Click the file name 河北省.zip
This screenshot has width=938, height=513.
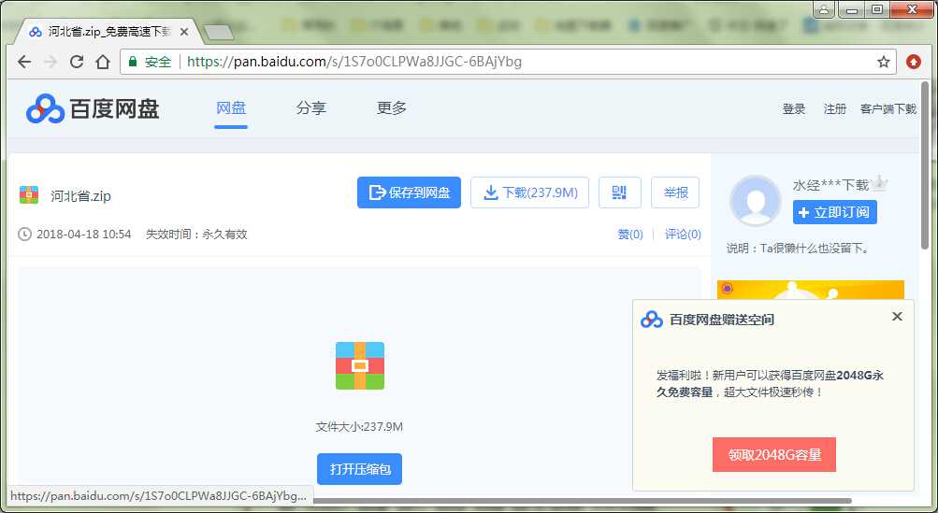(x=80, y=195)
